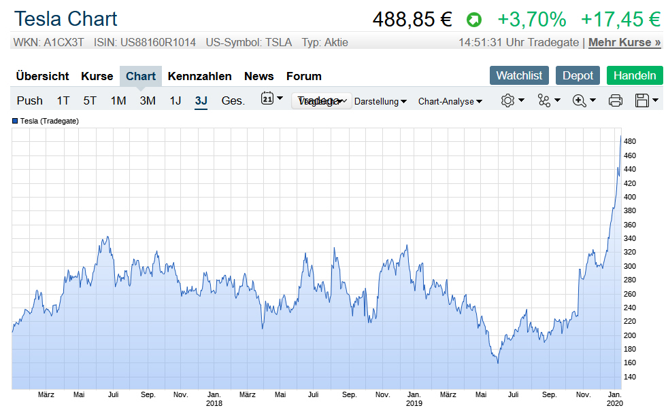Click the chart low point near 160
Screen dimensions: 668x408
tap(498, 363)
